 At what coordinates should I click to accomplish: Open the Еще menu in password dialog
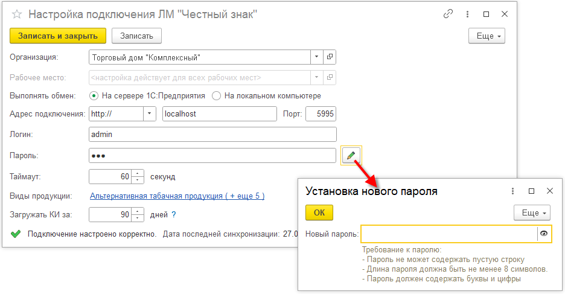[532, 213]
